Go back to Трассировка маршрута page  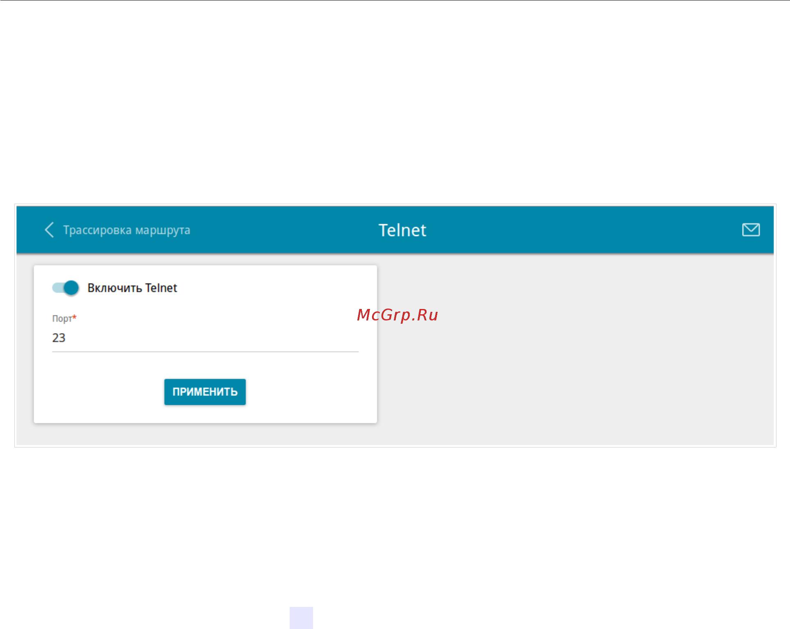(126, 230)
